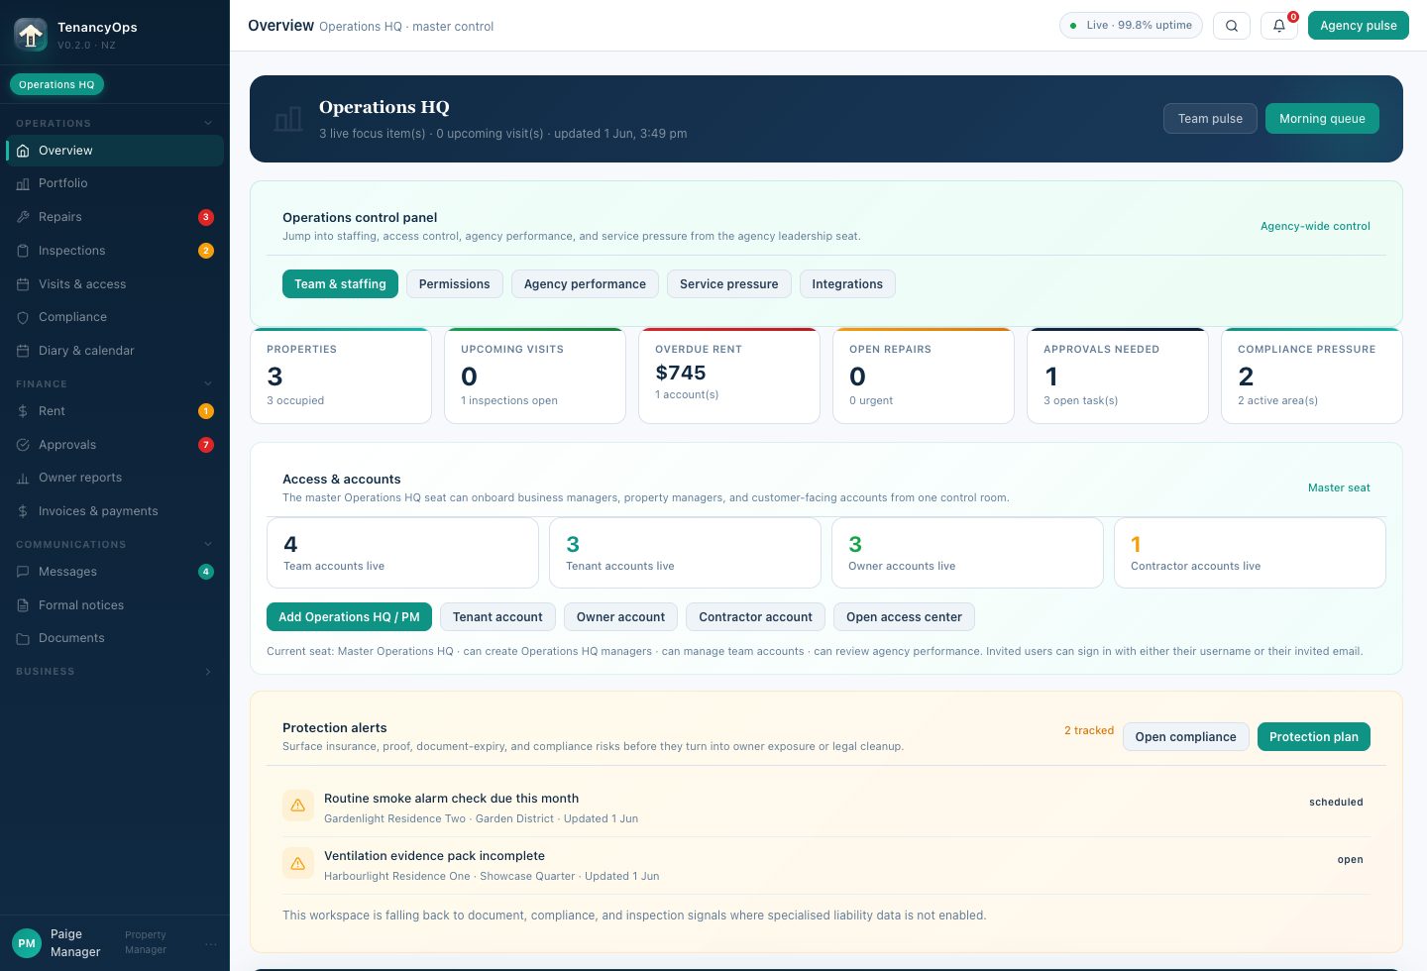Click warning icon for ventilation evidence alert
Screen dimensions: 1427x971
click(x=297, y=864)
